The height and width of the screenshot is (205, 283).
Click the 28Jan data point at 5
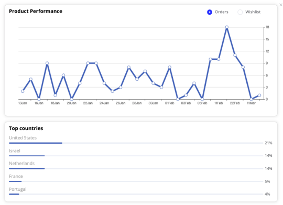click(x=137, y=79)
